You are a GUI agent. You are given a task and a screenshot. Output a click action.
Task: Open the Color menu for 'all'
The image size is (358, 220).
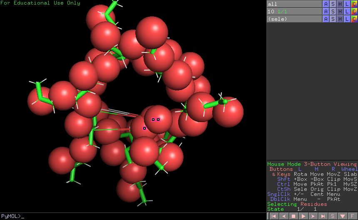pyautogui.click(x=354, y=4)
